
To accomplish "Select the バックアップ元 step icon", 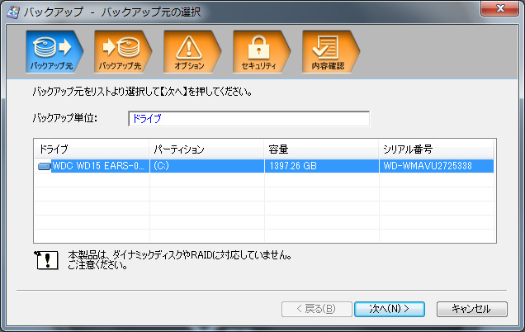I will [54, 51].
